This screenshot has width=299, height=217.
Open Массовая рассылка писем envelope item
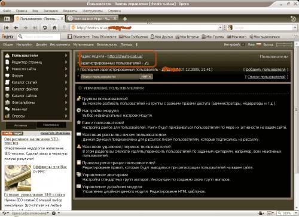point(124,135)
